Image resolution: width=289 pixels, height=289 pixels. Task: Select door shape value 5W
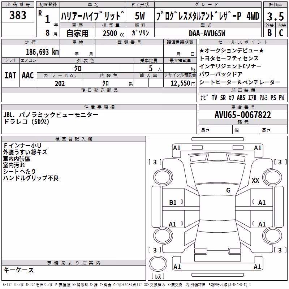point(140,16)
